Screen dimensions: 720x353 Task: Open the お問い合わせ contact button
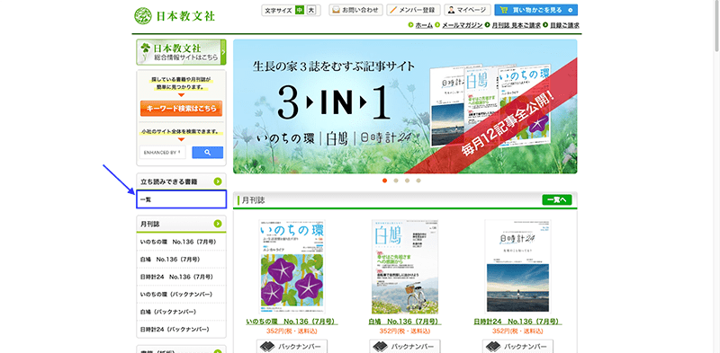coord(355,10)
